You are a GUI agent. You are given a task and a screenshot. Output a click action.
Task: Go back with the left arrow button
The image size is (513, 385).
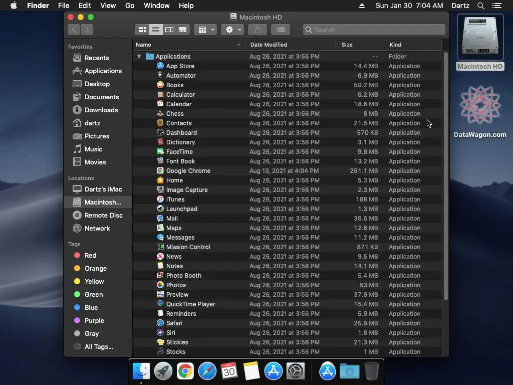pyautogui.click(x=74, y=30)
